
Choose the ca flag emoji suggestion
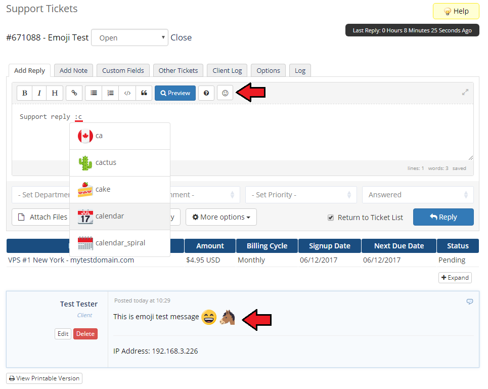(120, 136)
